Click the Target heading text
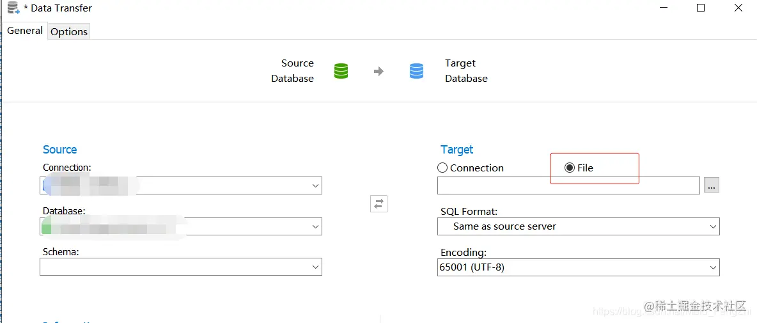Viewport: 757px width, 323px height. pos(457,150)
